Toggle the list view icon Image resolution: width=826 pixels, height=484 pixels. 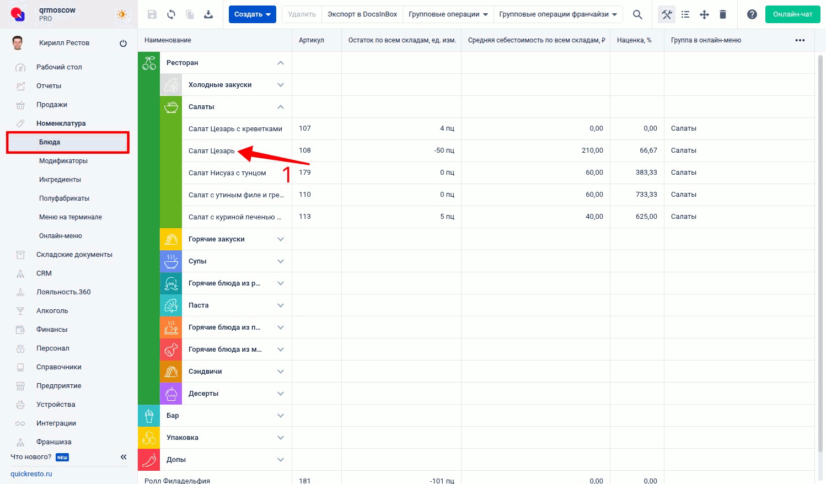pyautogui.click(x=685, y=15)
